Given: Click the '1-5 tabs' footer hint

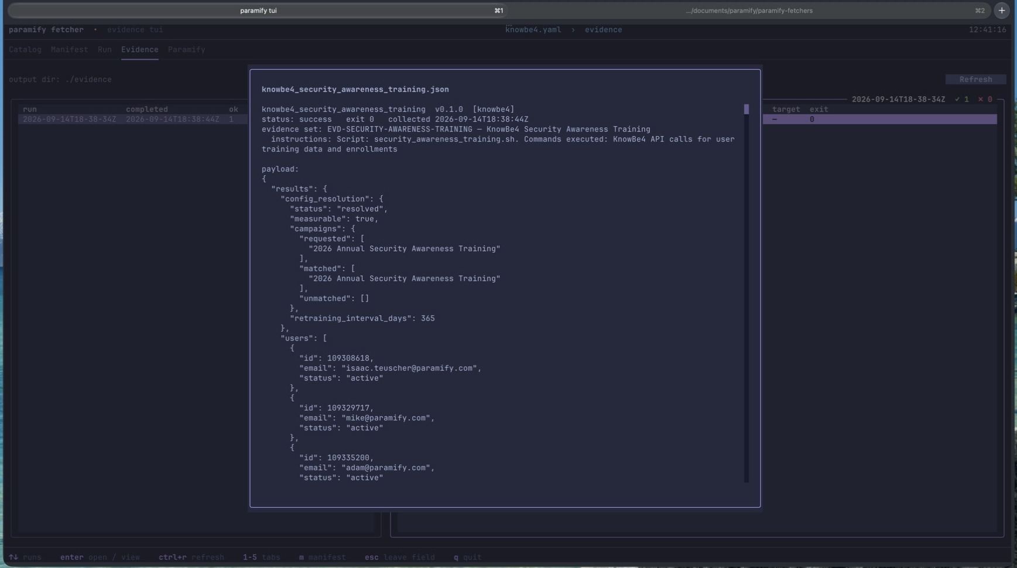Looking at the screenshot, I should [x=262, y=557].
